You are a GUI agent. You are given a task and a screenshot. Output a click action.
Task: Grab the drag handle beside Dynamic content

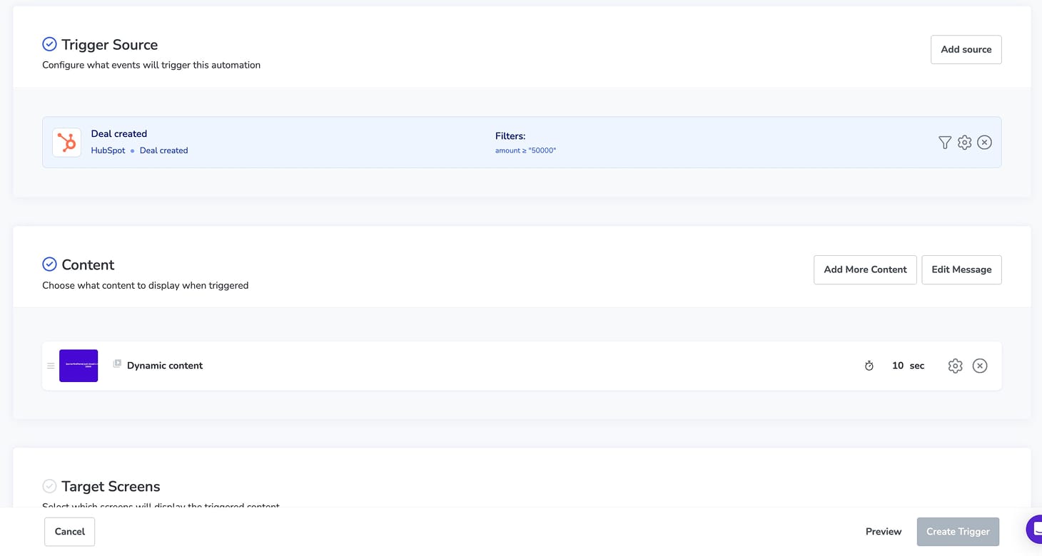[51, 366]
